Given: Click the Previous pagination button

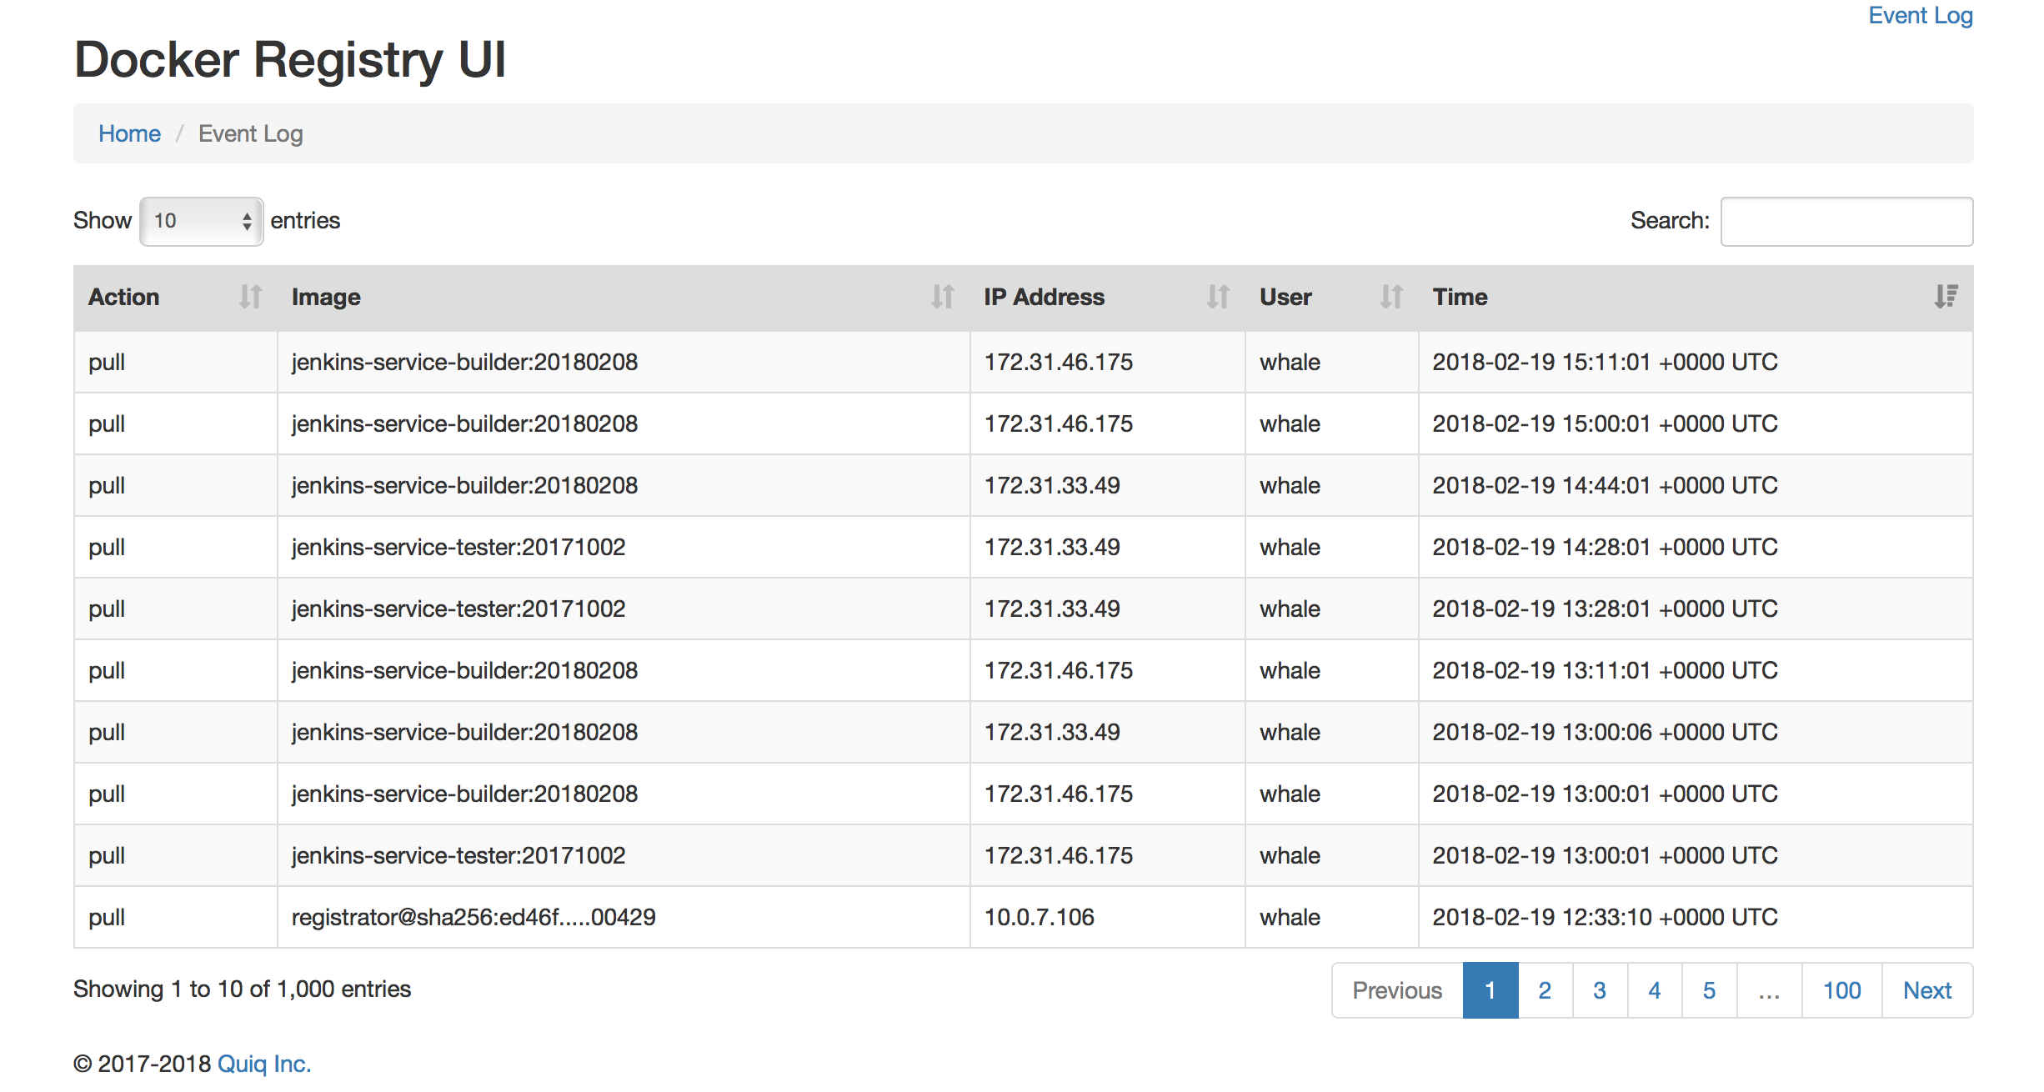Looking at the screenshot, I should tap(1397, 990).
